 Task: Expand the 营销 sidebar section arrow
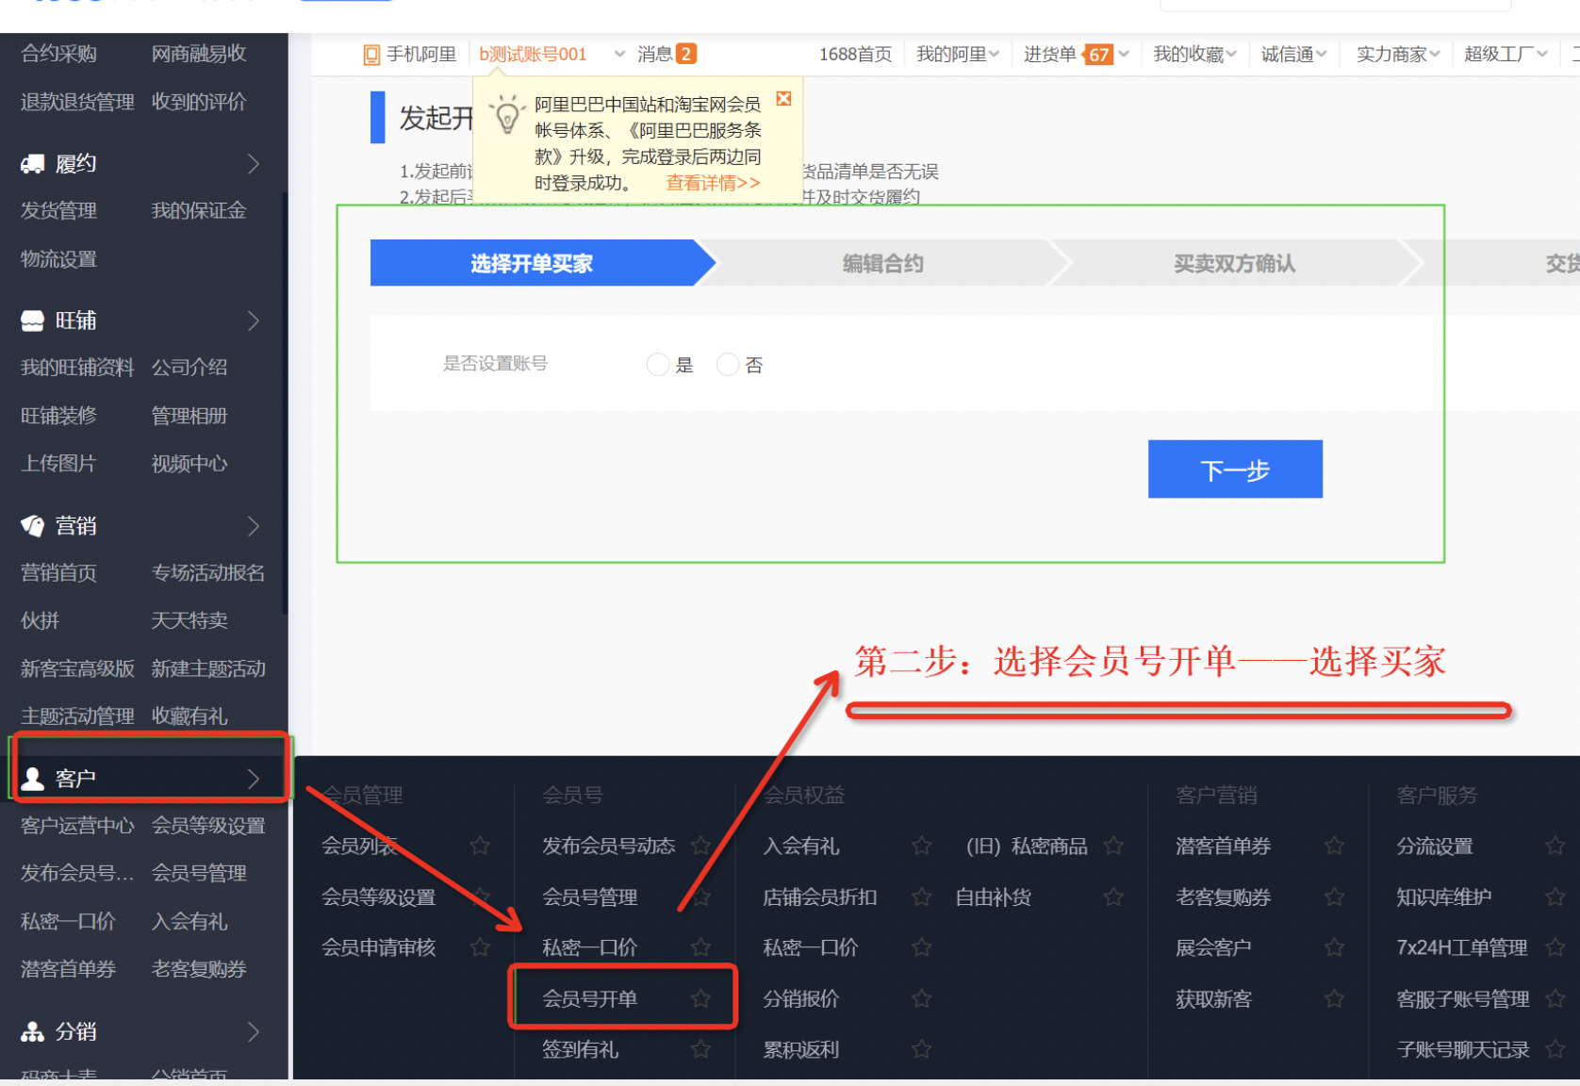253,526
